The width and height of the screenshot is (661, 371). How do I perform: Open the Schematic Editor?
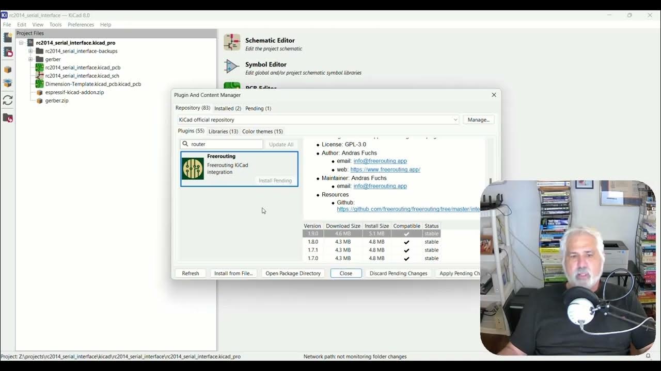pyautogui.click(x=269, y=40)
